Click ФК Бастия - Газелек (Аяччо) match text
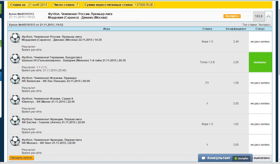The image size is (280, 164). click(x=53, y=122)
